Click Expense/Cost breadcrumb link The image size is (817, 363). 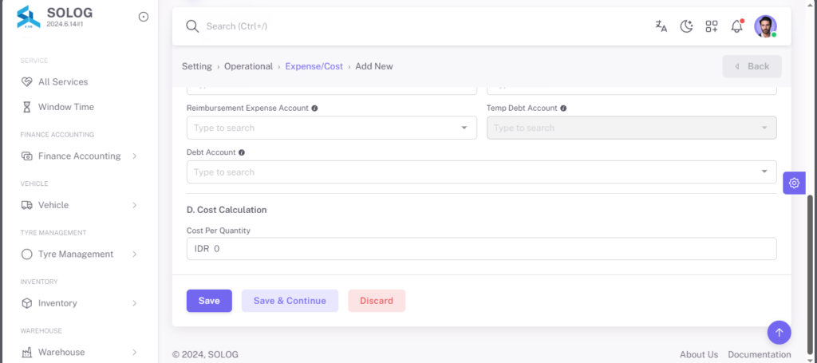pos(314,66)
